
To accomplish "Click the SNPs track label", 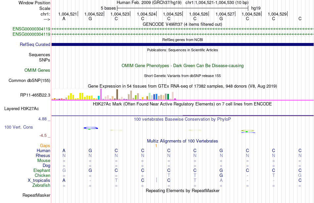I will click(45, 60).
